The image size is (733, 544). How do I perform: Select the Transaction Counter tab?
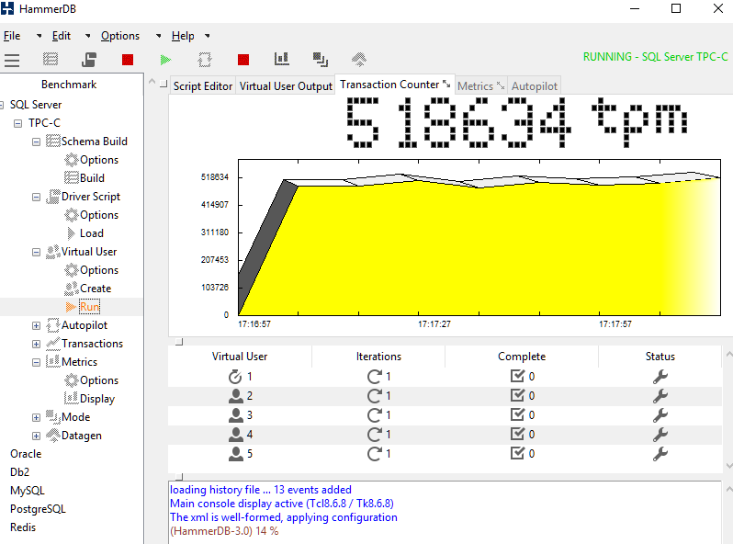(x=389, y=85)
